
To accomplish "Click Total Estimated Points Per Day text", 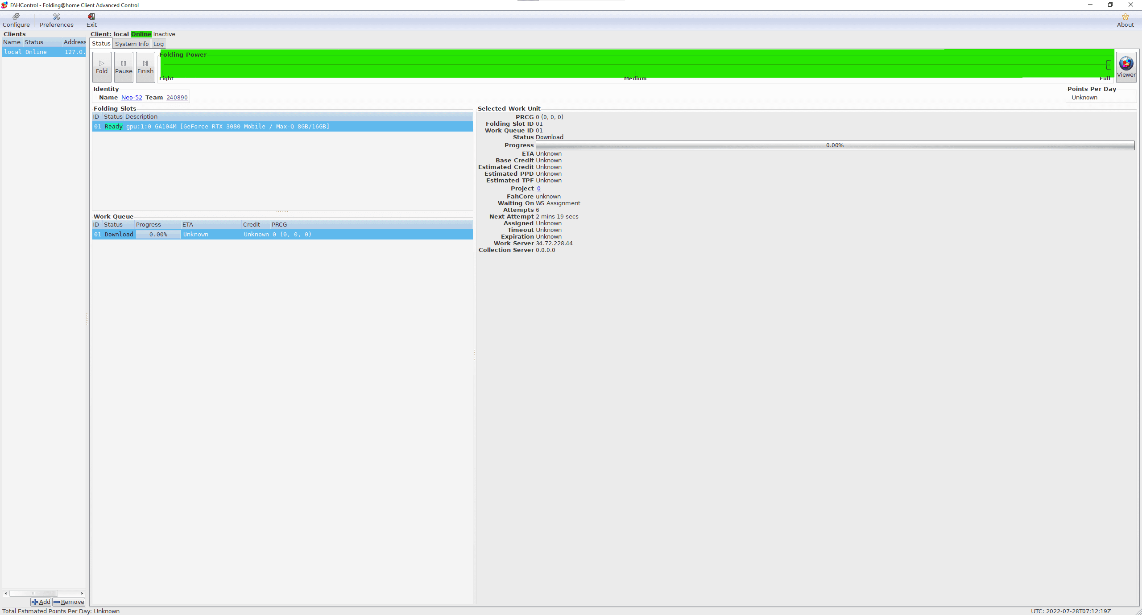I will tap(61, 611).
